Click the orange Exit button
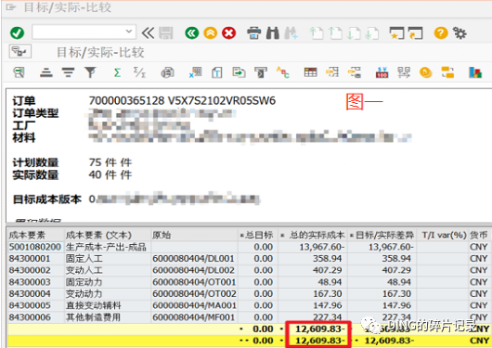Image resolution: width=492 pixels, height=348 pixels. click(x=210, y=33)
